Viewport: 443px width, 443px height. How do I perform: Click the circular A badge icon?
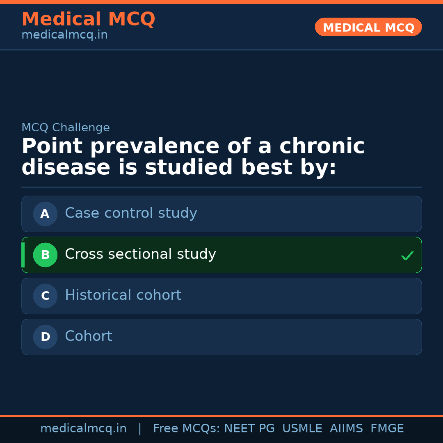(45, 214)
